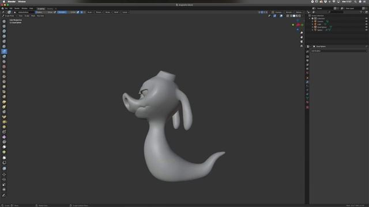This screenshot has height=207, width=369.
Task: Toggle the Dyntopo checkbox
Action: pos(273,12)
